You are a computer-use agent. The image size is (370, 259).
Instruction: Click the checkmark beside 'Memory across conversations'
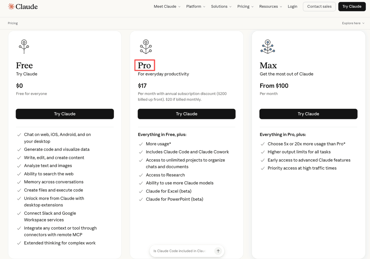[x=19, y=182]
